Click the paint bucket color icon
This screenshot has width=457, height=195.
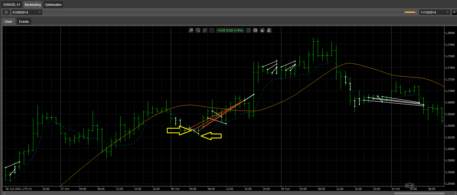coord(262,30)
